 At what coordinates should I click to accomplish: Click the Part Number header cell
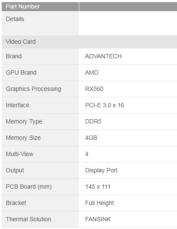click(x=40, y=6)
